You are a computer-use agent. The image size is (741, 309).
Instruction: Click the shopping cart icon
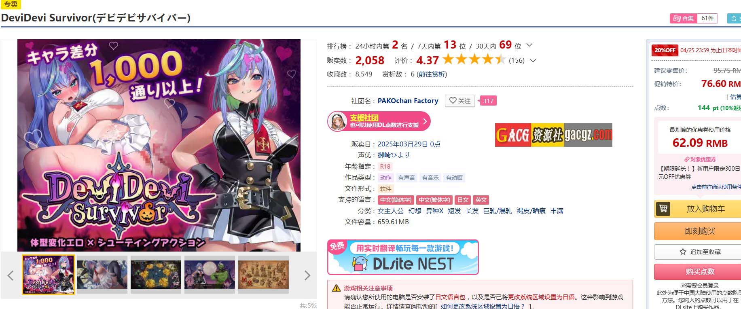coord(663,209)
